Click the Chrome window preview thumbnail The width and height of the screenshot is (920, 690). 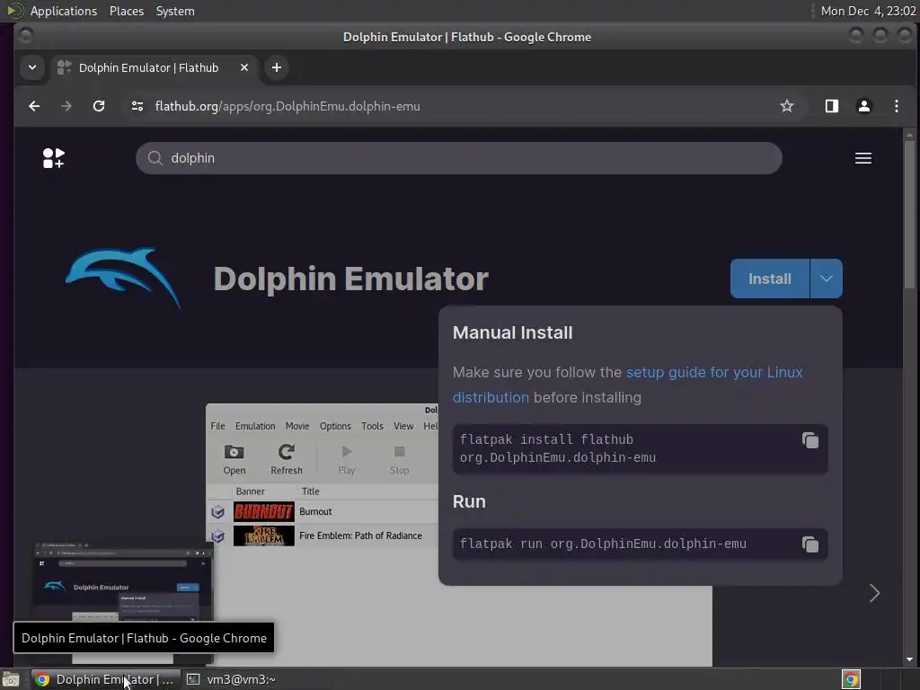(x=122, y=581)
